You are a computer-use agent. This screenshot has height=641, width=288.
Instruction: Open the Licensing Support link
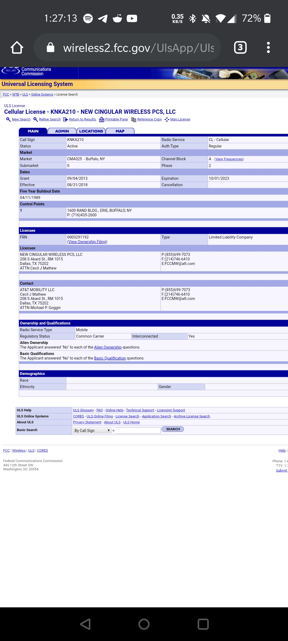tap(171, 410)
